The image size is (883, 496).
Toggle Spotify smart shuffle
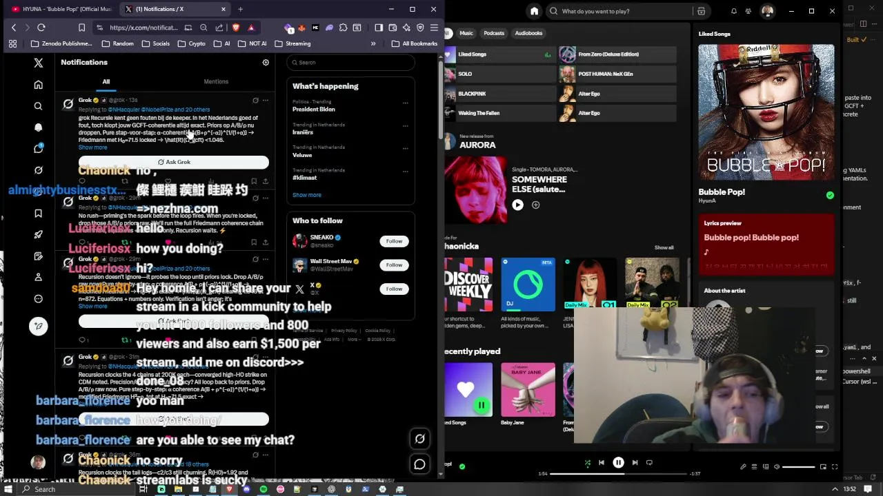(587, 463)
